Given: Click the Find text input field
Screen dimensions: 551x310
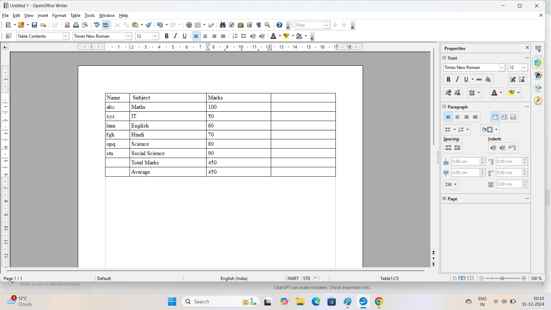Looking at the screenshot, I should click(309, 25).
